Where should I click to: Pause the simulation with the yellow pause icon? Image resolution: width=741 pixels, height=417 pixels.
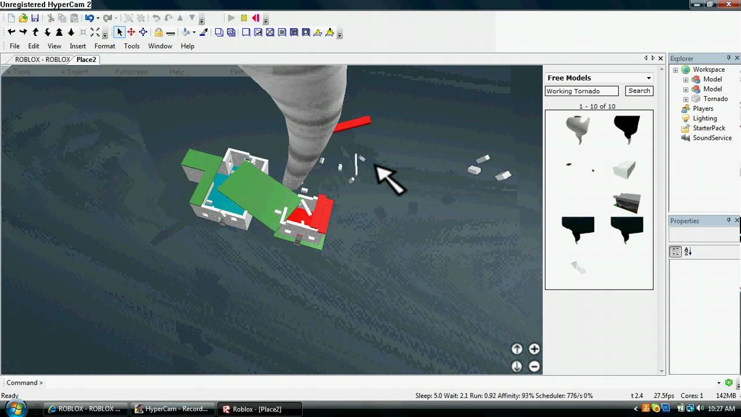click(x=244, y=18)
